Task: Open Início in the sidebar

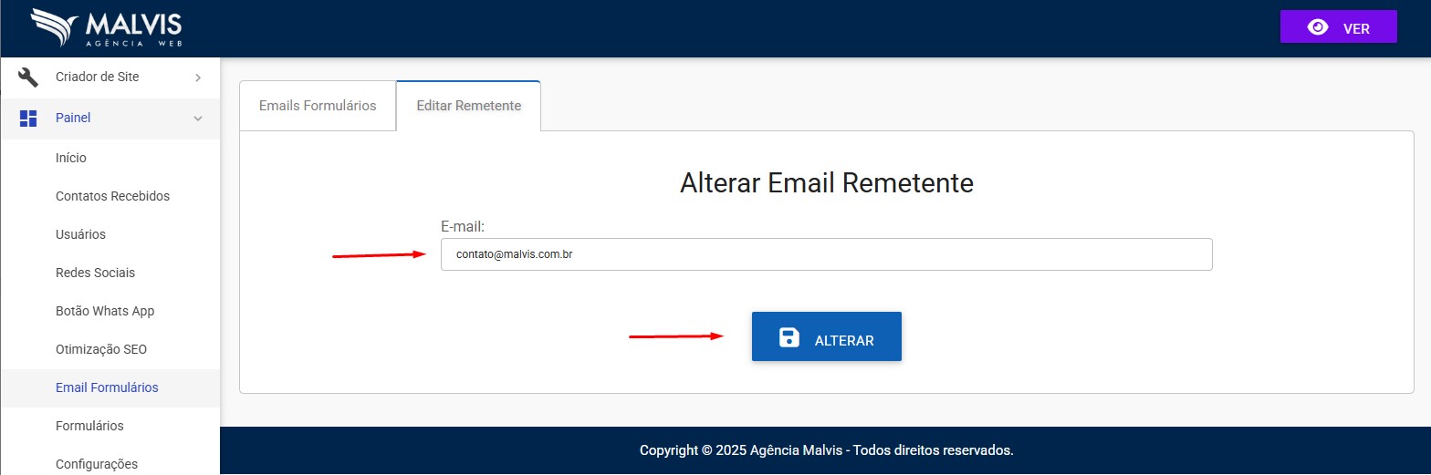Action: (71, 158)
